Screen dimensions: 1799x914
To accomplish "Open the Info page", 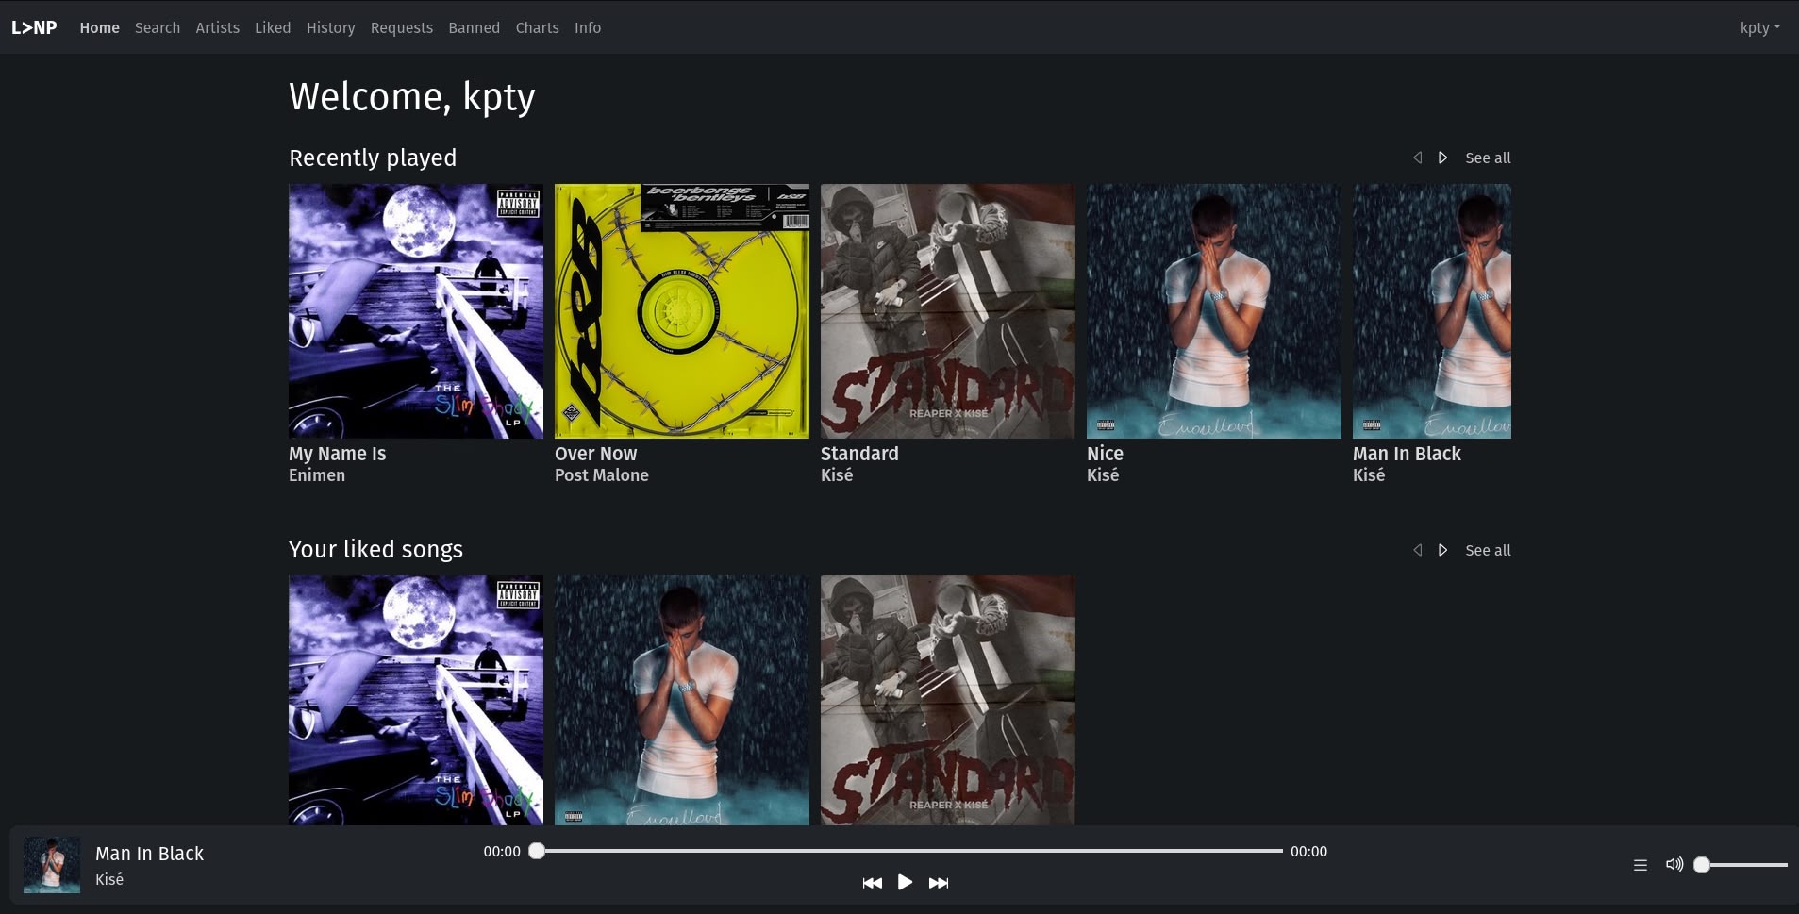I will pos(588,27).
